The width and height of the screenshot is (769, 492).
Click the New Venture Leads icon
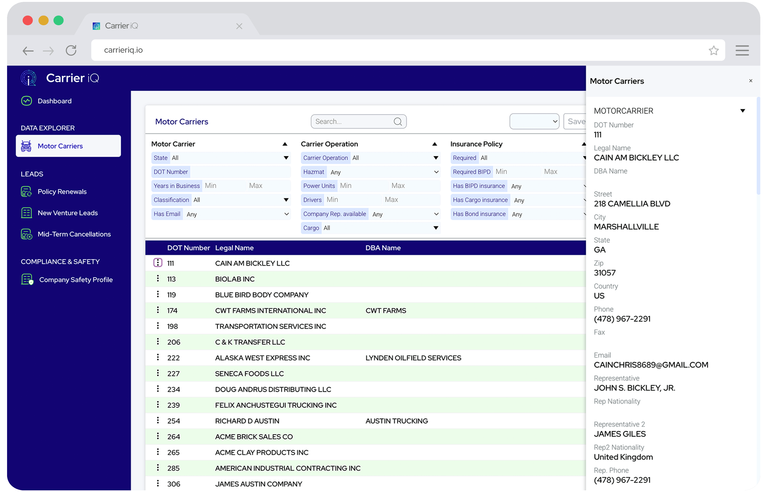tap(26, 213)
